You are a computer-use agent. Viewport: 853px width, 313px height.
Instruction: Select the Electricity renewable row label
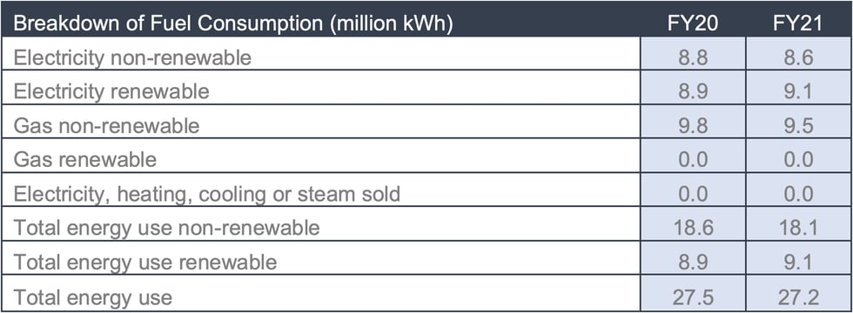tap(111, 92)
